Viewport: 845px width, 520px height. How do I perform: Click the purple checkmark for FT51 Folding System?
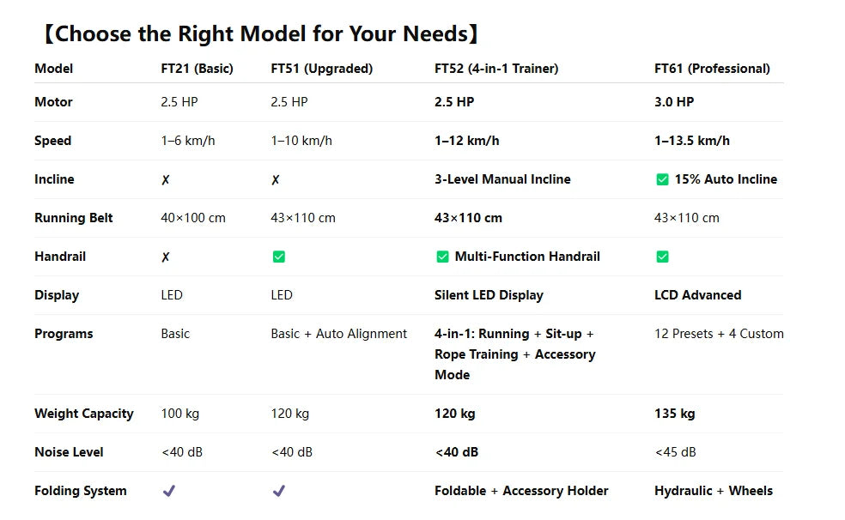278,491
